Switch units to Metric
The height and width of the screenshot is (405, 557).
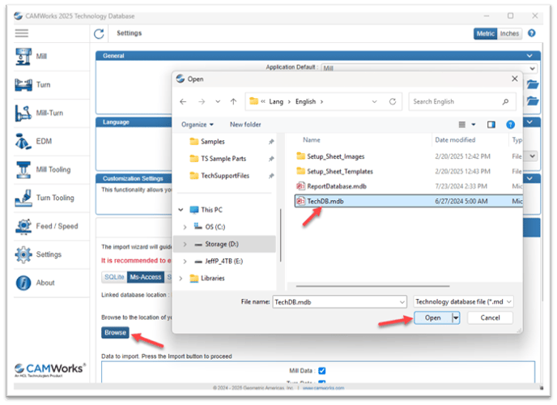[485, 34]
